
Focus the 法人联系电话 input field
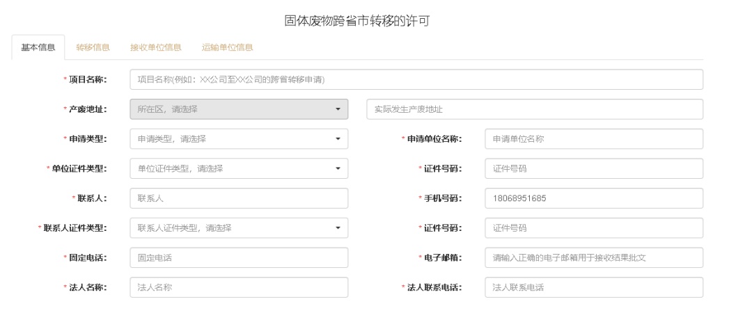[594, 287]
